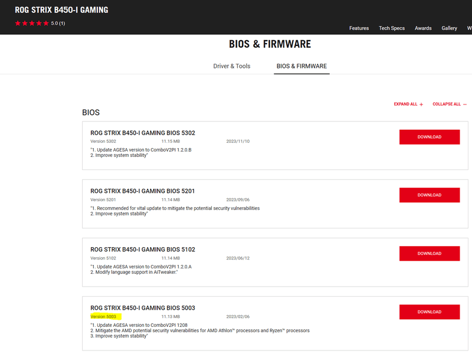Image resolution: width=472 pixels, height=354 pixels.
Task: Click the five-star rating under ROG STRIX B450-I GAMING
Action: point(32,23)
